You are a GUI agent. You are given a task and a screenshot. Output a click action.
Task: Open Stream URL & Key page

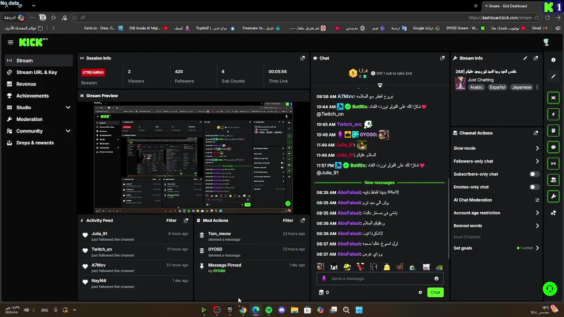tap(38, 72)
